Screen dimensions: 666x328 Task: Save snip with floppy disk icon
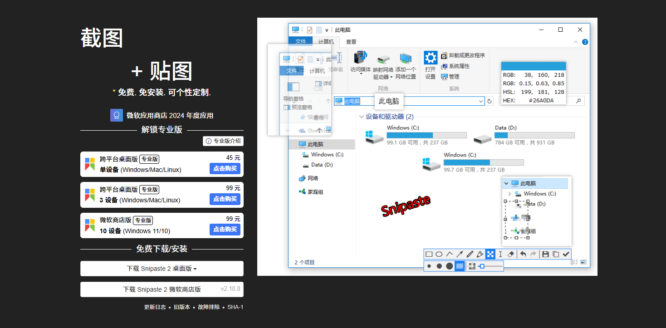click(x=546, y=254)
